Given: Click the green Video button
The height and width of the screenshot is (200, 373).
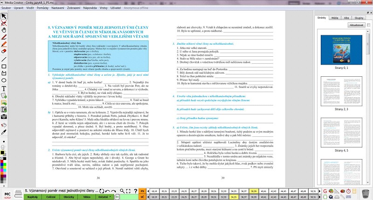Looking at the screenshot, I should click(x=87, y=197).
